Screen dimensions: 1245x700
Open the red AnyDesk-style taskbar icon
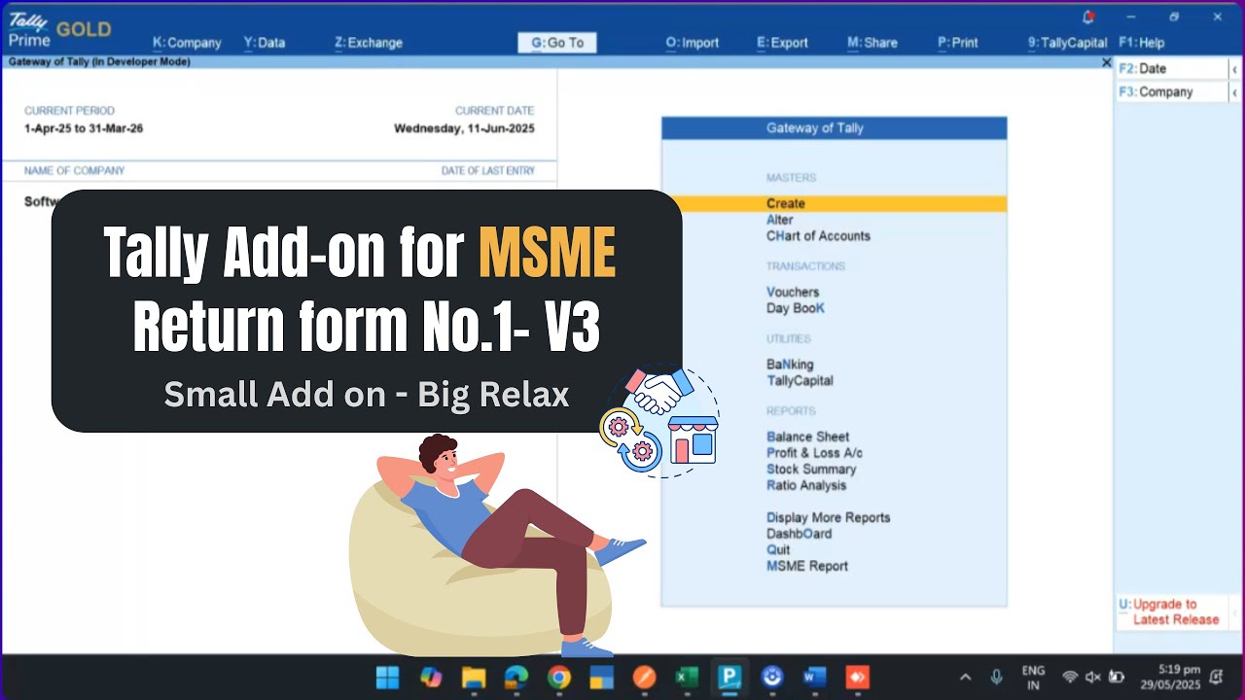[858, 677]
